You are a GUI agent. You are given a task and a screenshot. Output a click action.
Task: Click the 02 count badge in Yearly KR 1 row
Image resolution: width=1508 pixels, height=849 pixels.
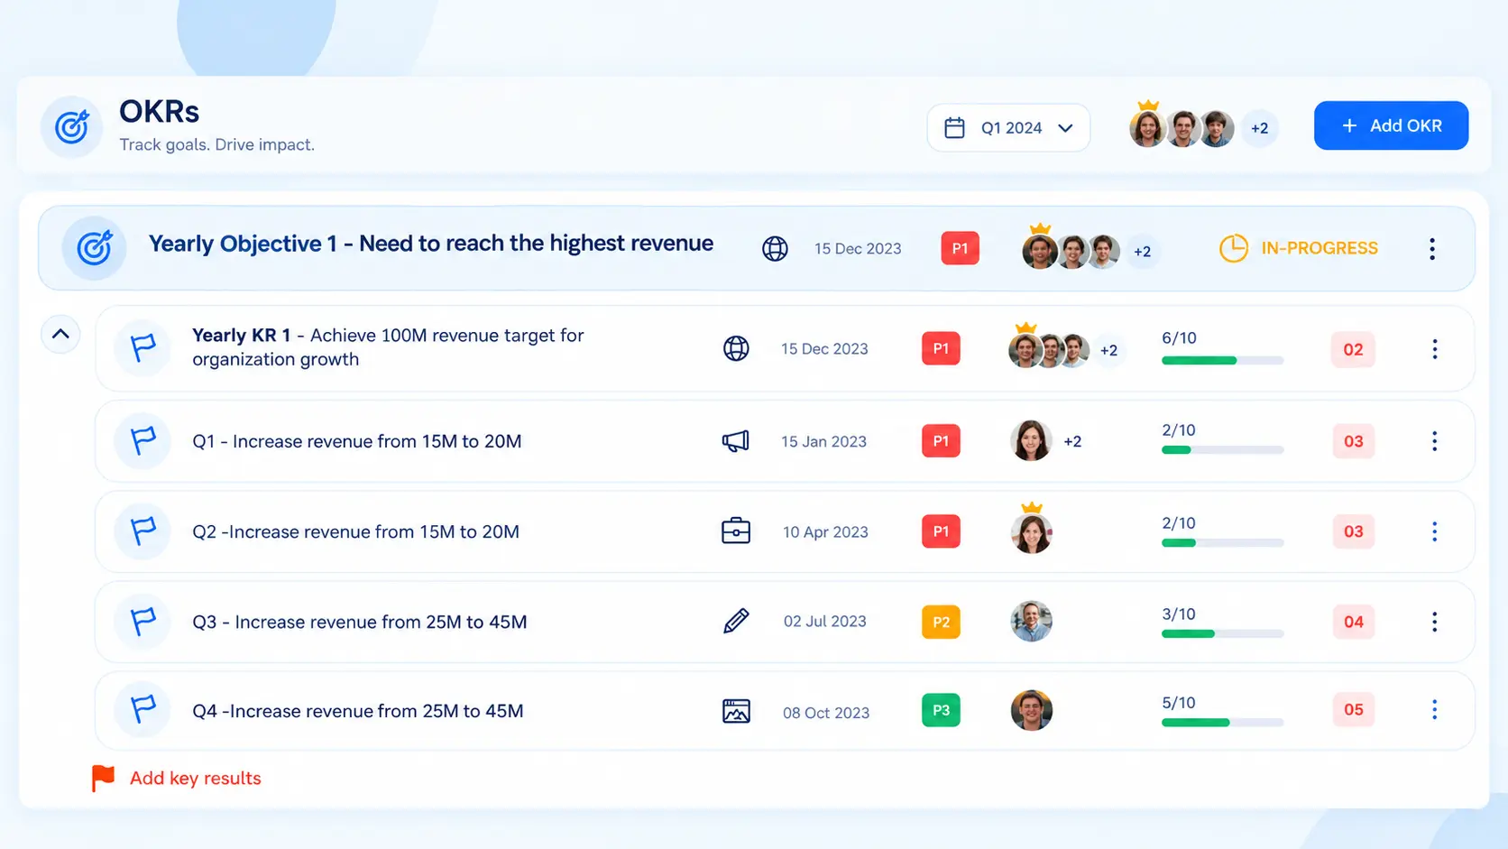1353,349
